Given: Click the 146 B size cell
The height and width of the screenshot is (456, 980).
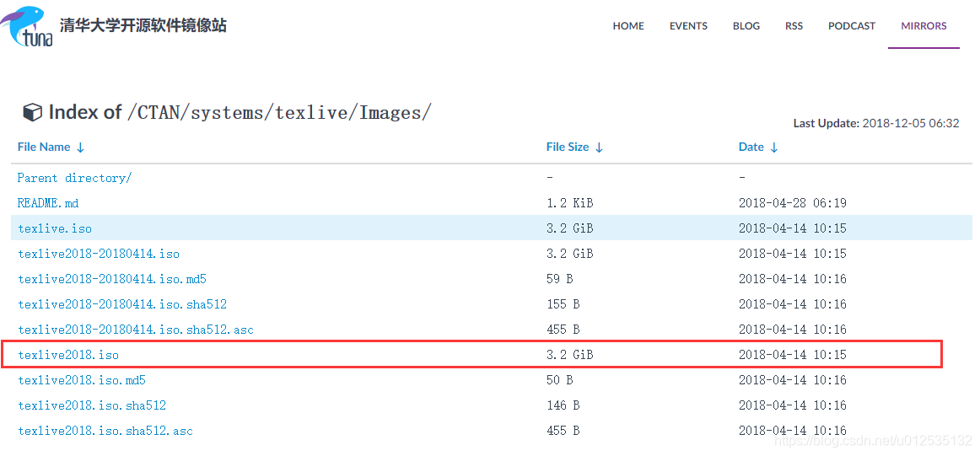Looking at the screenshot, I should [x=563, y=405].
